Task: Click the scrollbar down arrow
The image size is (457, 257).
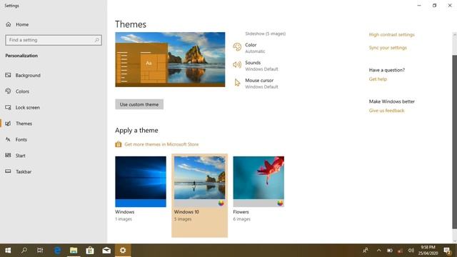Action: (454, 241)
